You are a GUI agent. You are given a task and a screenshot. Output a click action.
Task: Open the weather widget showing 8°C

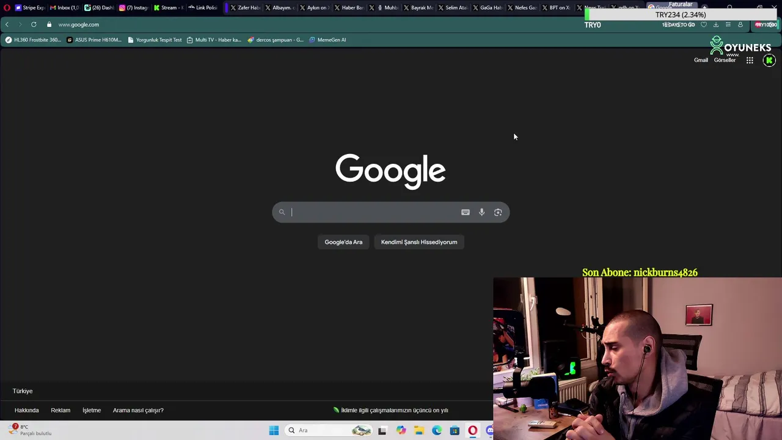coord(31,430)
